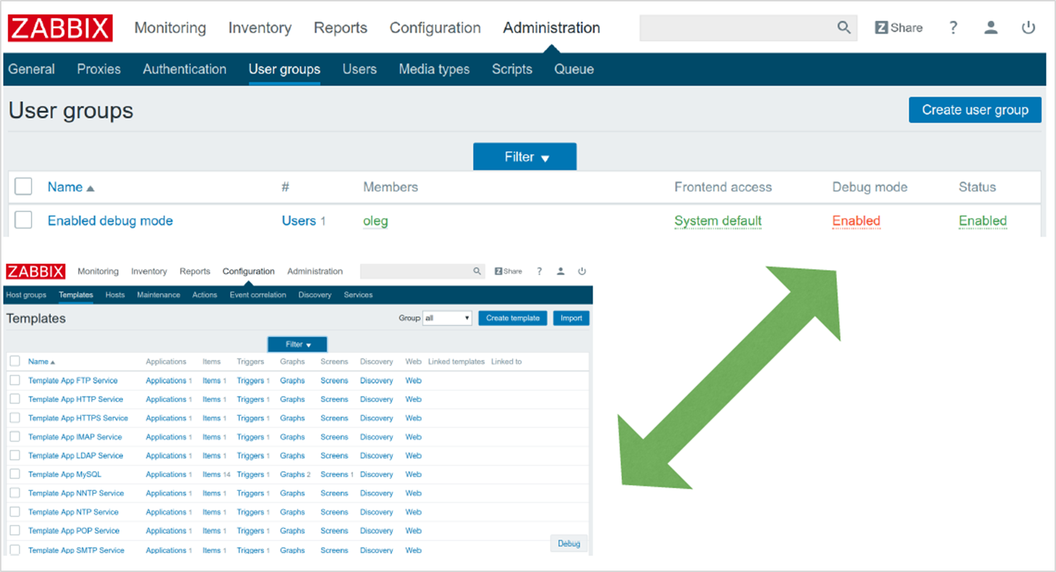Click the Create template button

point(513,318)
